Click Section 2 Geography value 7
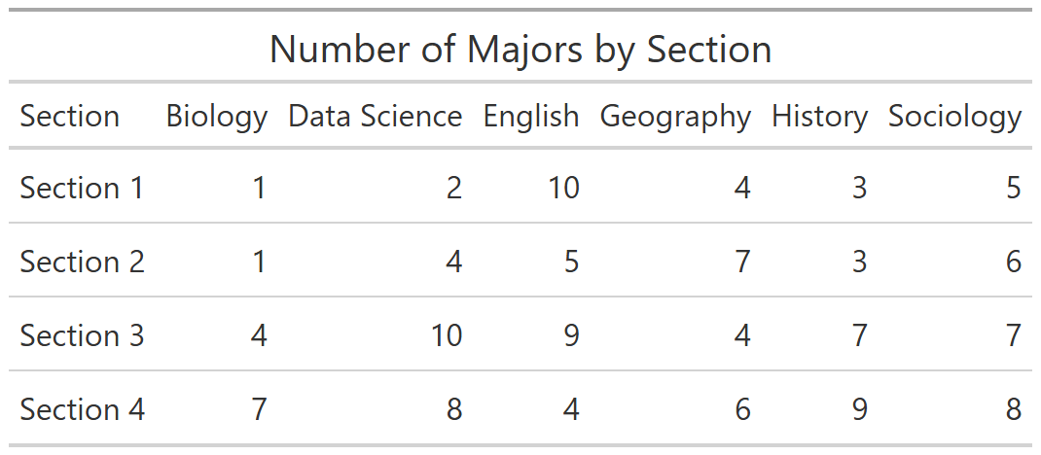 pyautogui.click(x=742, y=262)
